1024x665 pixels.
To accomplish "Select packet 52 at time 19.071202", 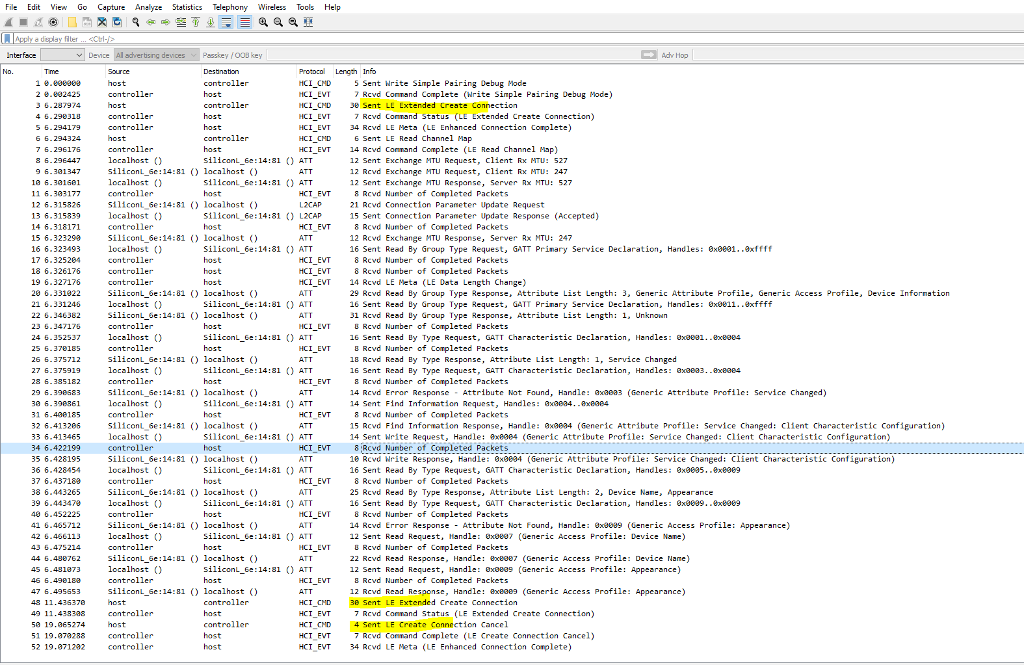I will point(512,647).
